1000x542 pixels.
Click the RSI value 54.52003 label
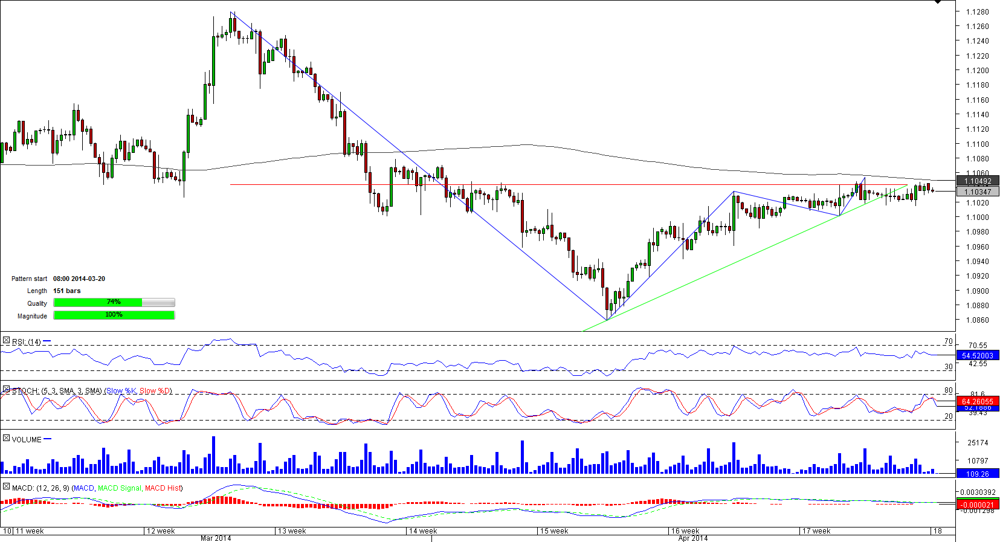click(978, 356)
